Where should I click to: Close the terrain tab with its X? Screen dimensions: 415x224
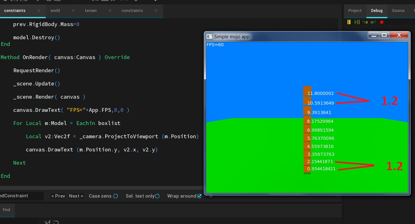(x=110, y=11)
